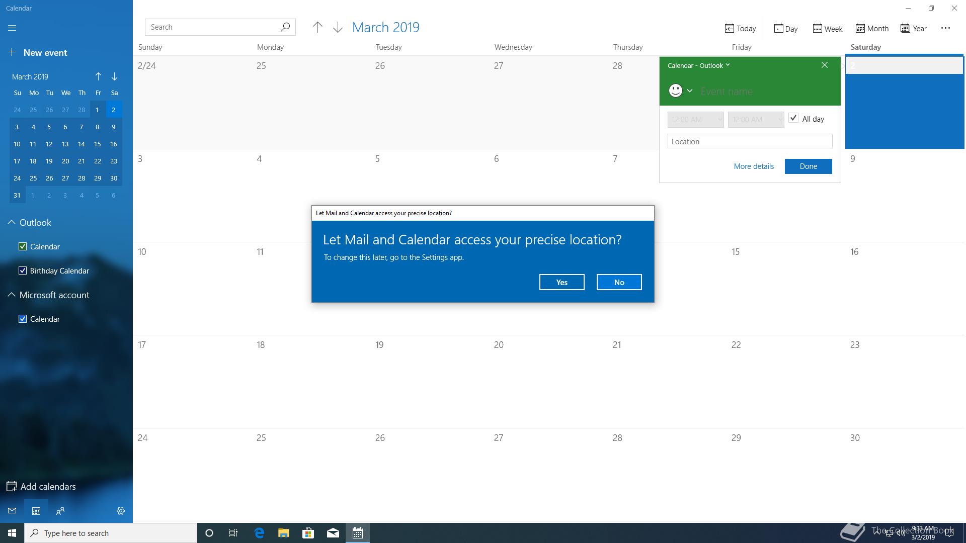
Task: Select the Calendar icon in sidebar
Action: coord(36,511)
